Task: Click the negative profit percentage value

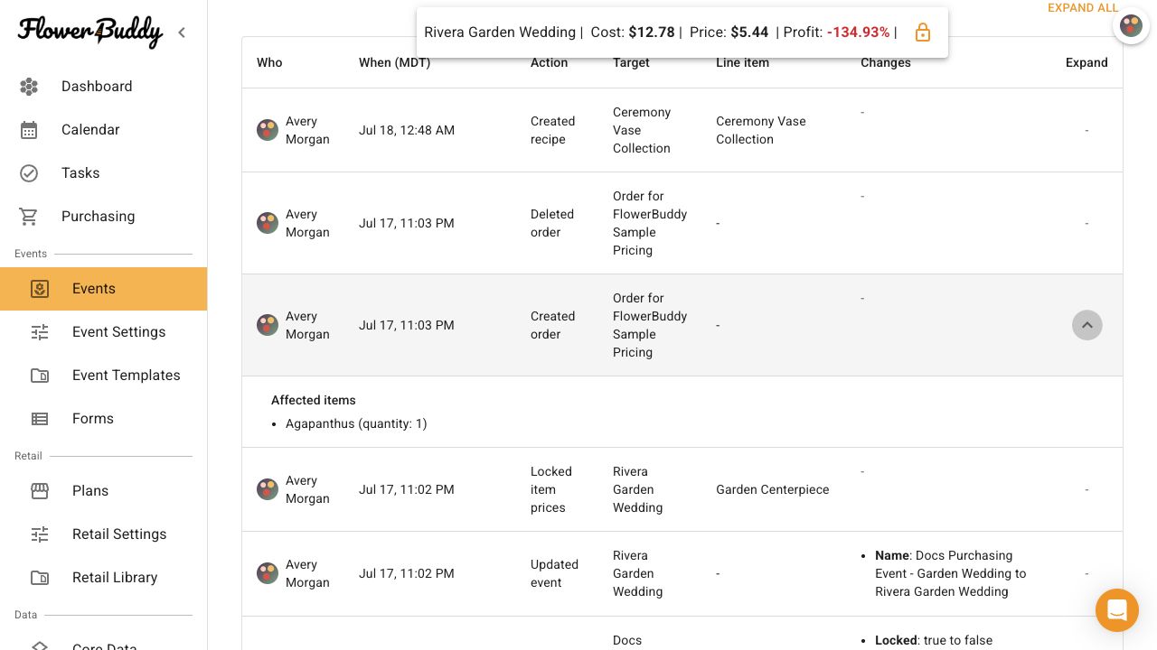Action: [x=859, y=32]
